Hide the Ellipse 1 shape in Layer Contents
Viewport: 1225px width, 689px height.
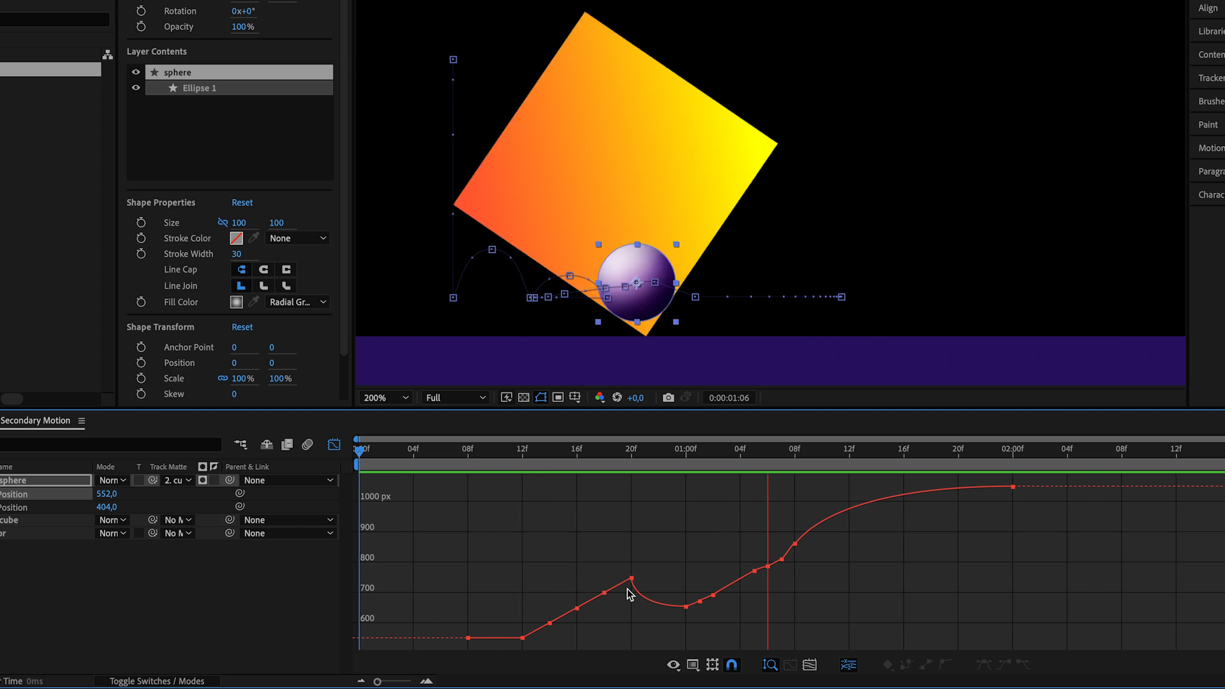136,87
